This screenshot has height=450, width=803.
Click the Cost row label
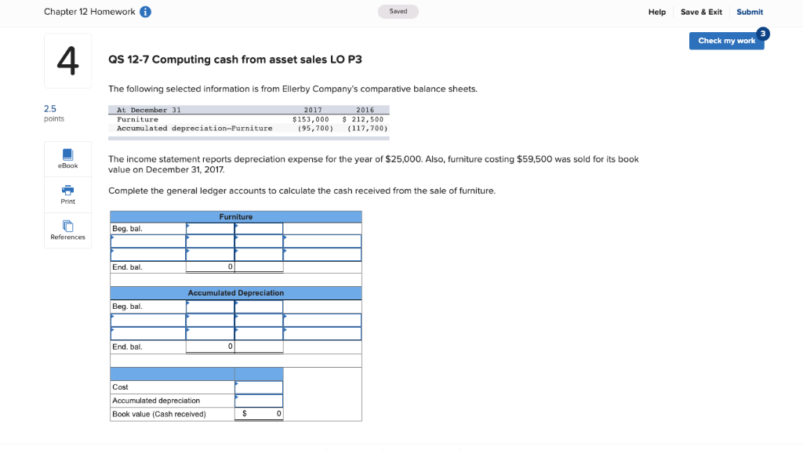[x=120, y=387]
